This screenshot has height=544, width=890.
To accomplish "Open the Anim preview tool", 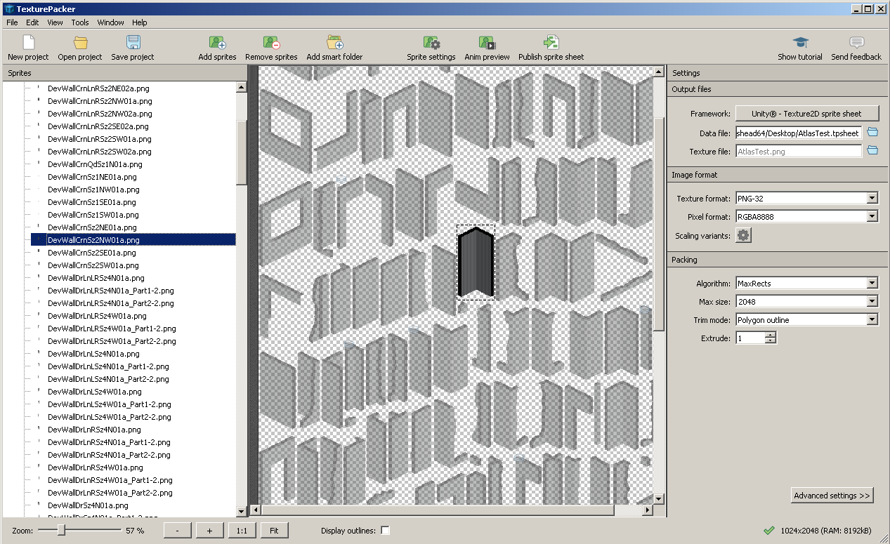I will (487, 44).
